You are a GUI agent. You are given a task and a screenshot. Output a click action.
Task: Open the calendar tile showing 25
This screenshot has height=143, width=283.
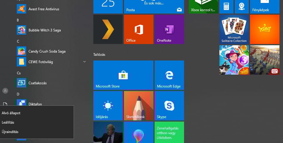pos(108,7)
